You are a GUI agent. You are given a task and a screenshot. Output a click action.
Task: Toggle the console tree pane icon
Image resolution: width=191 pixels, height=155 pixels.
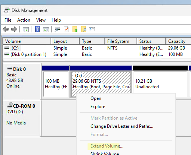point(26,29)
